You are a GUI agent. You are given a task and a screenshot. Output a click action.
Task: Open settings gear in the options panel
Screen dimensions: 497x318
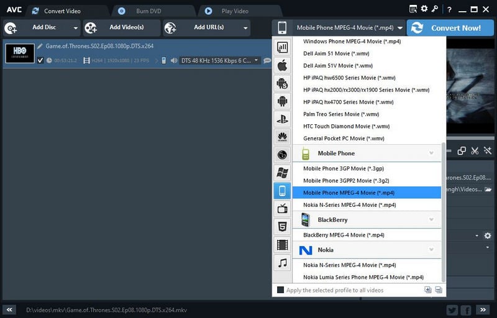tap(488, 235)
